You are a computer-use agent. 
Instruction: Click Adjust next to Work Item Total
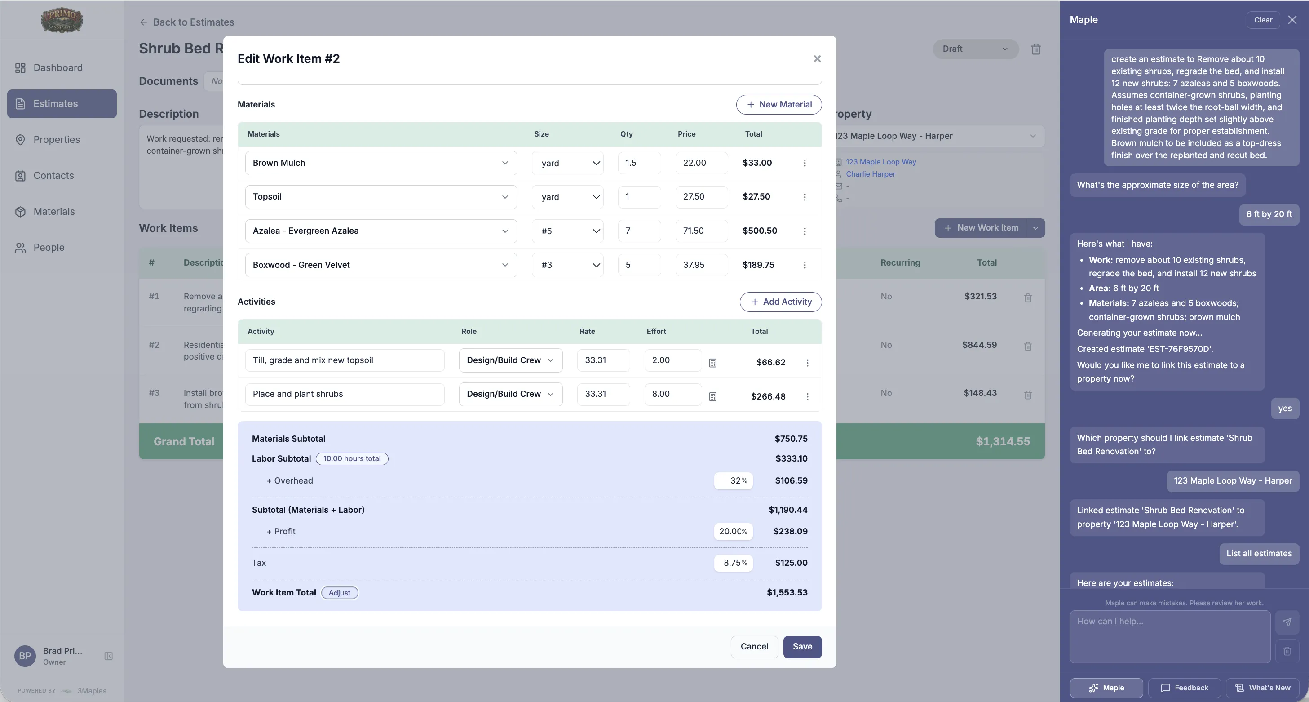[340, 593]
